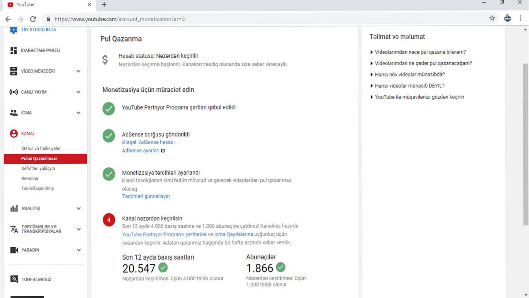Screen dimensions: 529x298
Task: Expand the Yaradın section chevron
Action: (78, 250)
